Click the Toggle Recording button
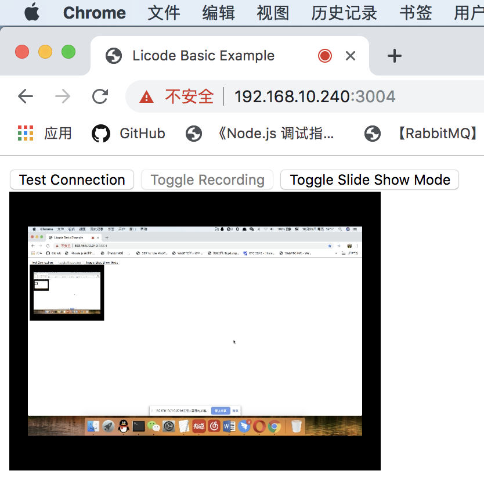 (207, 179)
